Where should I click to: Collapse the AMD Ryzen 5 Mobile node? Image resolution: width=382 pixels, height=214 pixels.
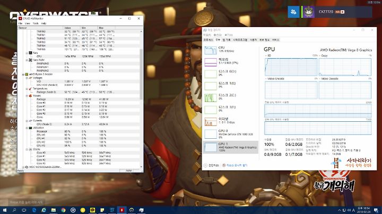23,74
